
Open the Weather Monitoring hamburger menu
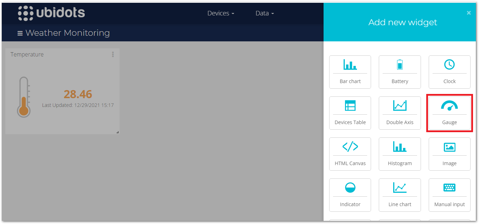(x=20, y=33)
